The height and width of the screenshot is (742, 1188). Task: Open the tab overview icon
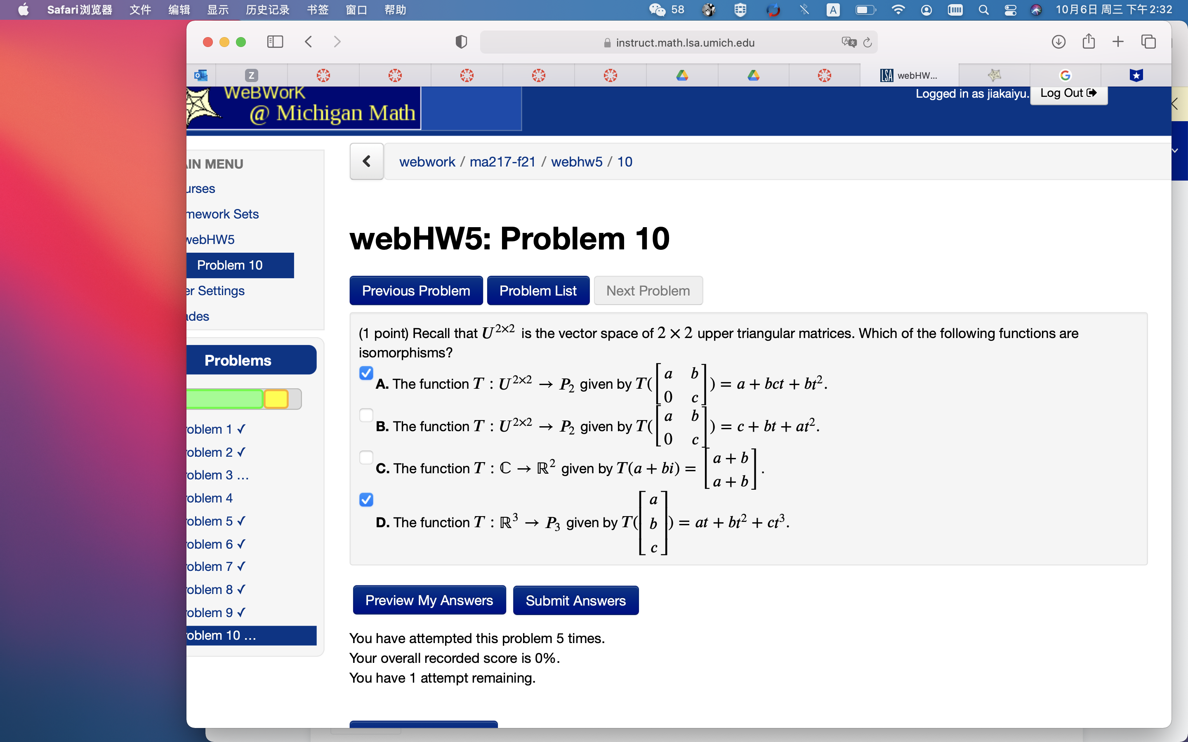point(1148,42)
